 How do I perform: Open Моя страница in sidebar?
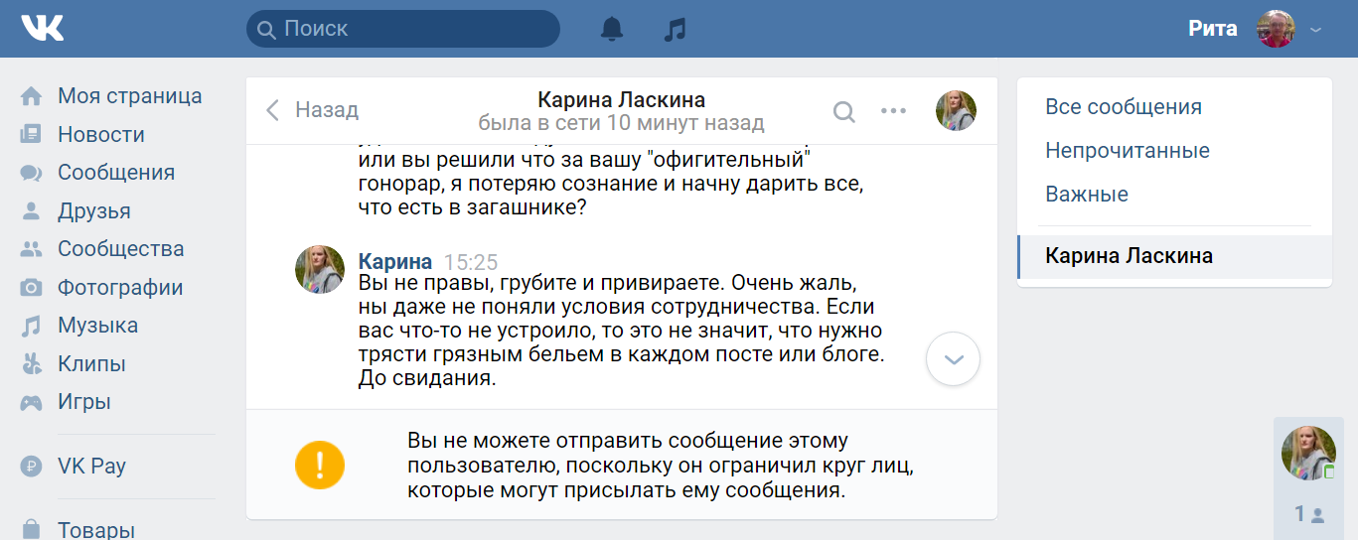click(x=129, y=96)
